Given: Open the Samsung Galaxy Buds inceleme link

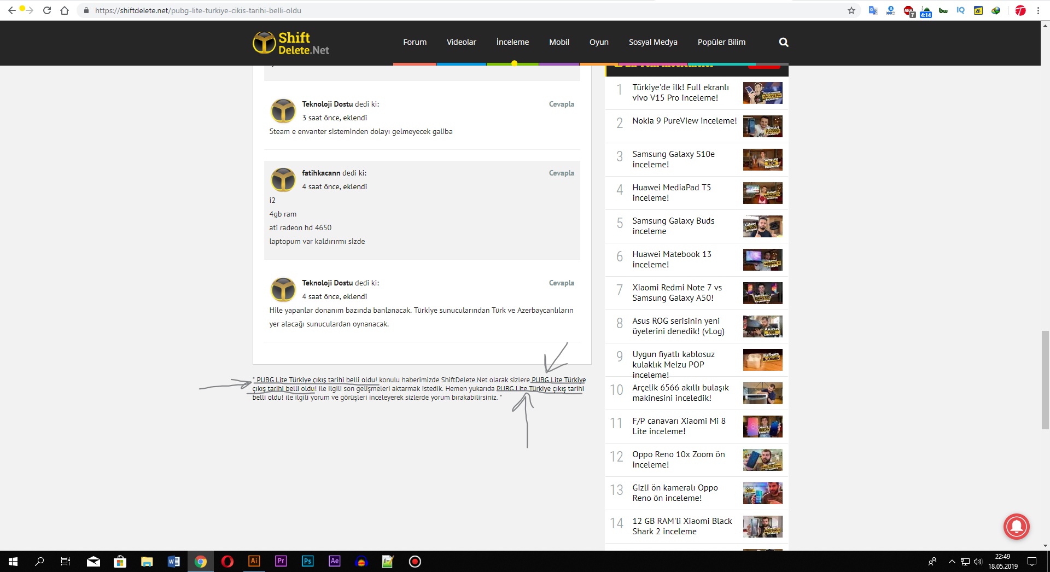Looking at the screenshot, I should pos(674,226).
